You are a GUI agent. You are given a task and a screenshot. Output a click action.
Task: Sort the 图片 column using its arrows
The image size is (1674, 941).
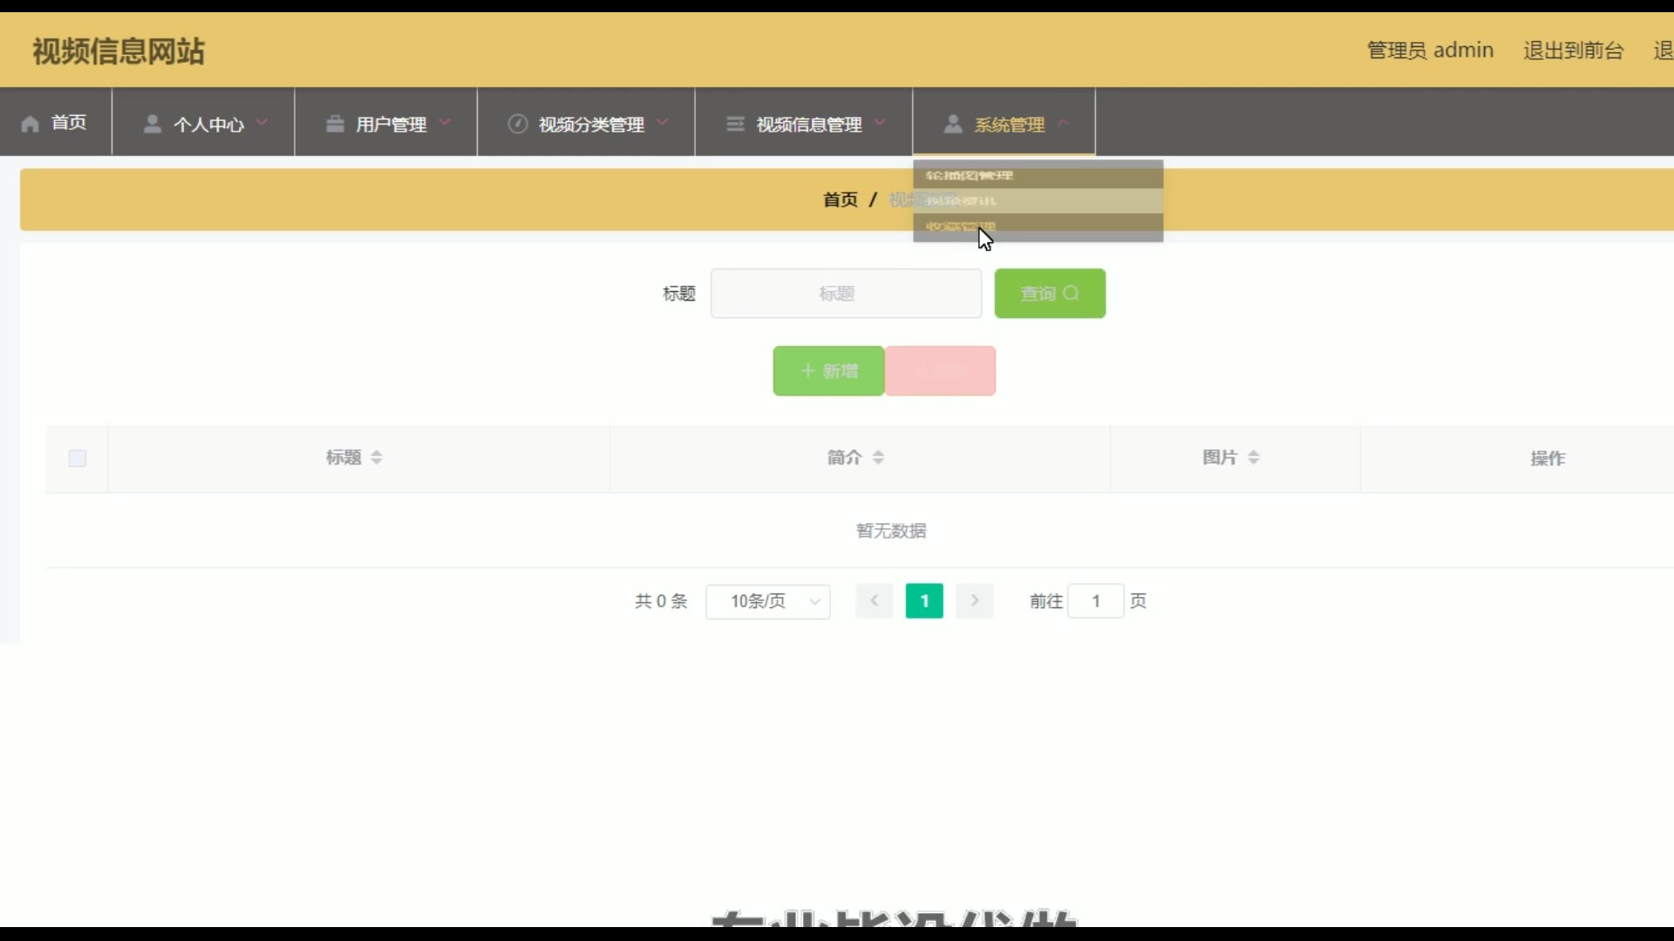(1254, 457)
